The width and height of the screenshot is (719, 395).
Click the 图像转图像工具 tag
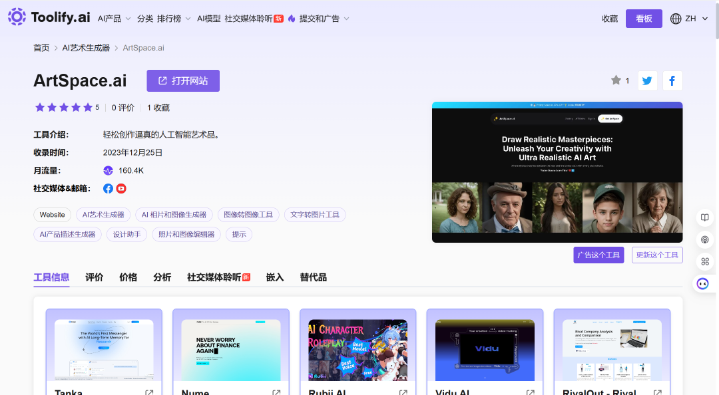[248, 214]
